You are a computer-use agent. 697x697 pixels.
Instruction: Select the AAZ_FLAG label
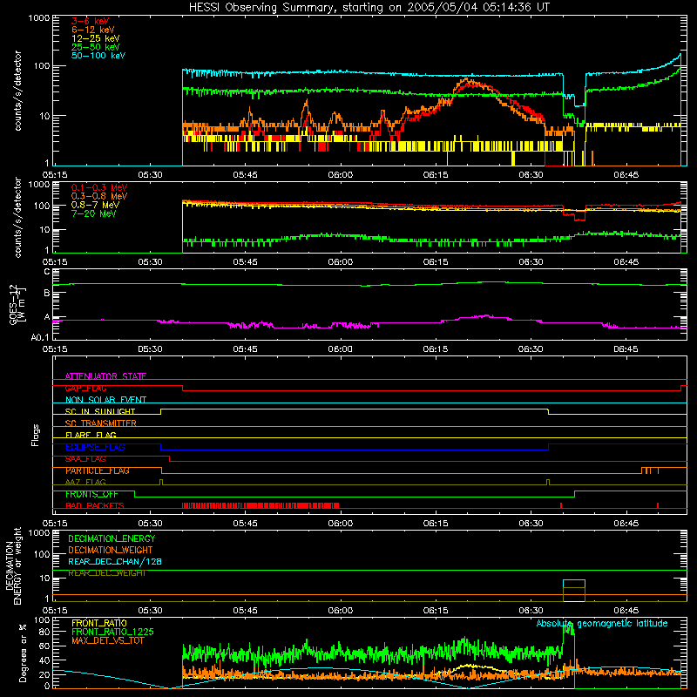tap(85, 482)
